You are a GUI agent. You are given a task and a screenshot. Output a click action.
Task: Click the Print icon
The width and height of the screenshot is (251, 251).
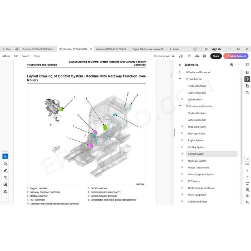coord(204,56)
